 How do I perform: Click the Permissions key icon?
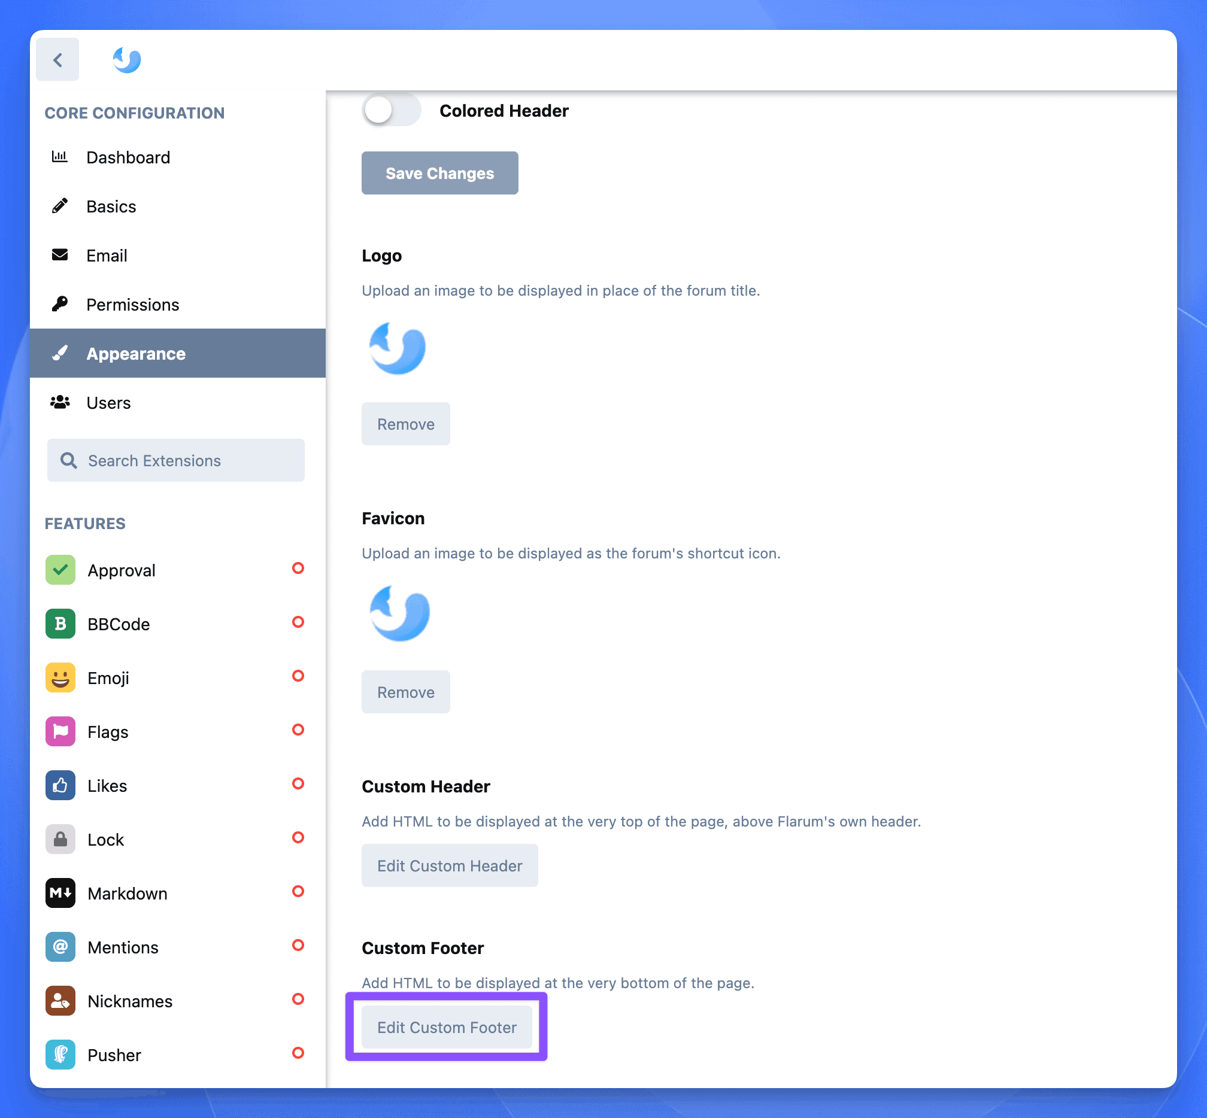[x=60, y=304]
